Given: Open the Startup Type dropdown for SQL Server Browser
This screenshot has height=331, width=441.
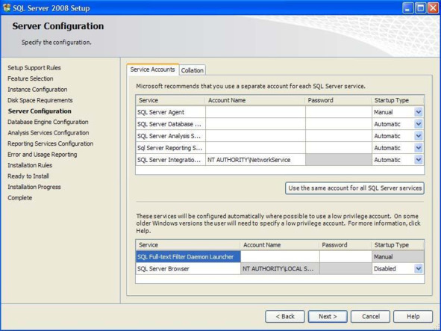Looking at the screenshot, I should [x=418, y=269].
